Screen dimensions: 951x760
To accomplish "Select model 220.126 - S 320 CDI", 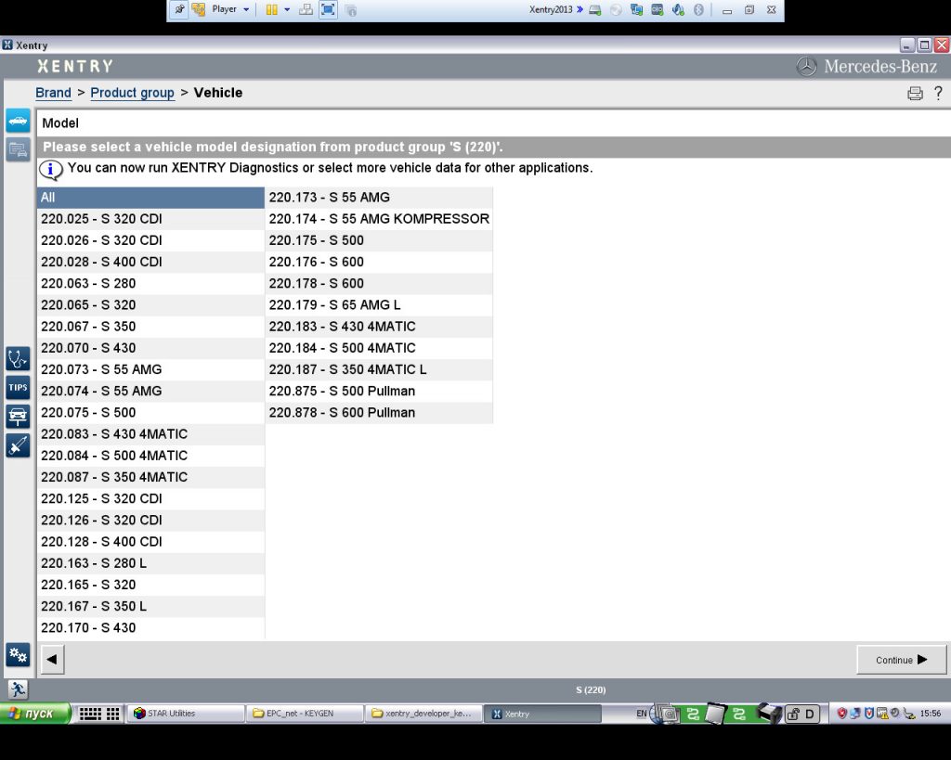I will 151,520.
